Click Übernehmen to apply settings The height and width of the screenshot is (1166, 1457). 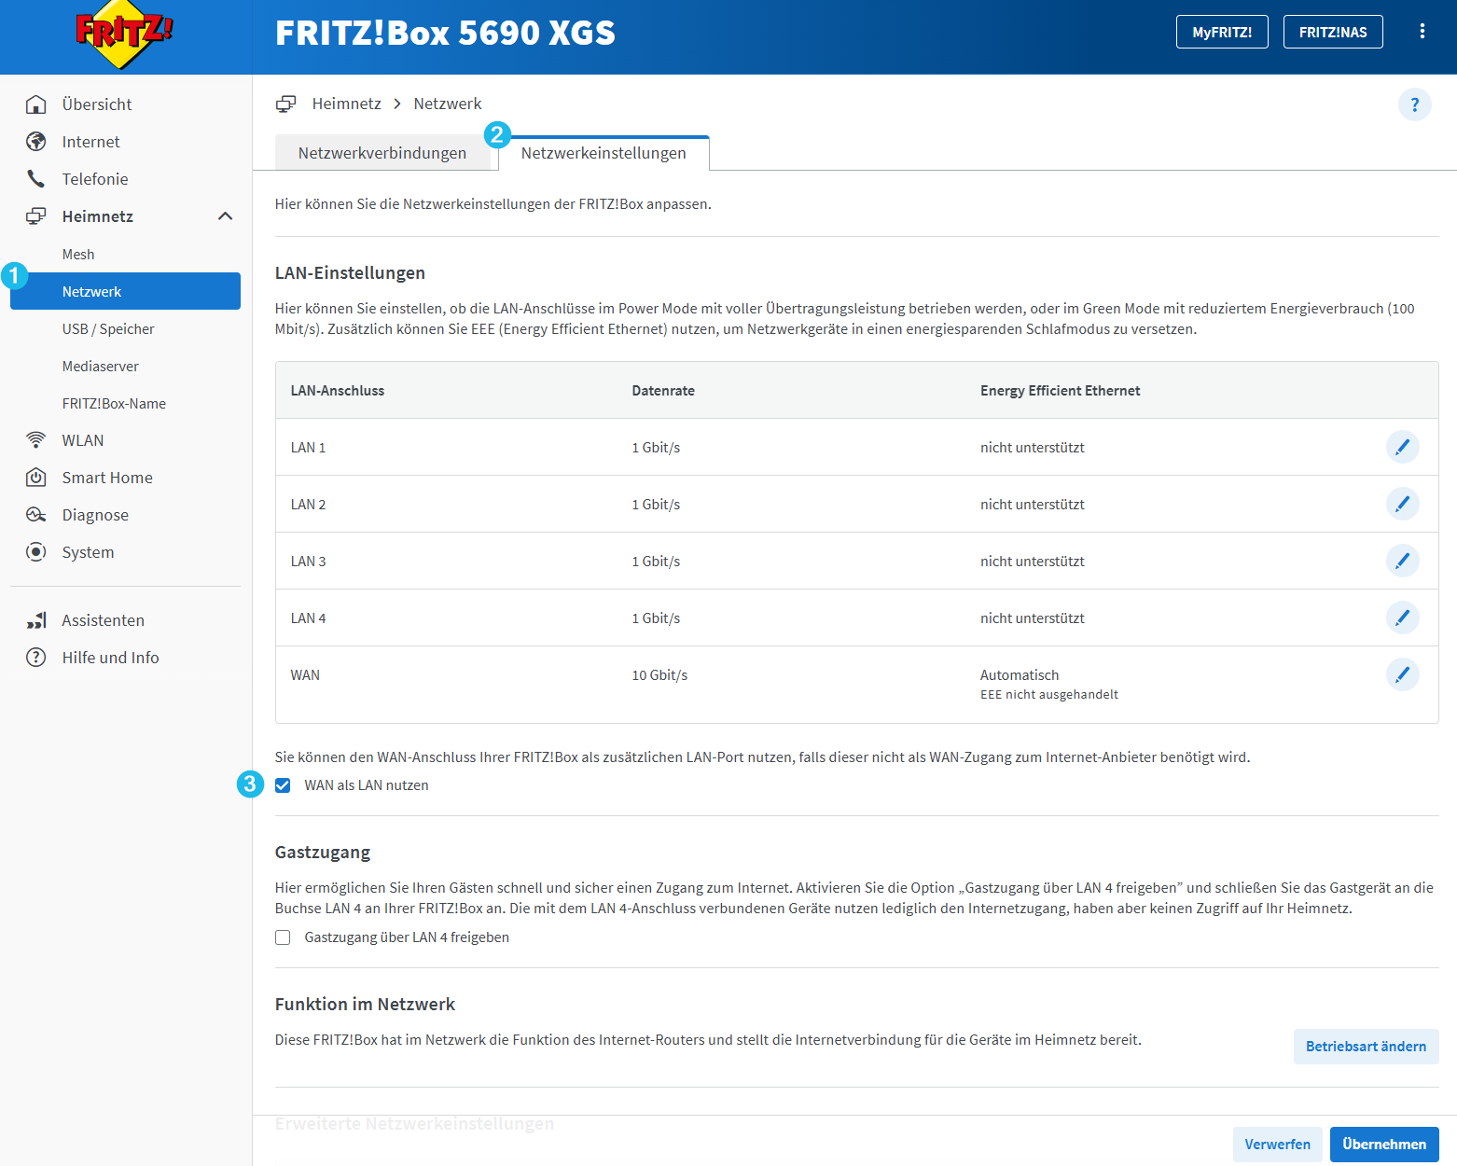(1384, 1145)
